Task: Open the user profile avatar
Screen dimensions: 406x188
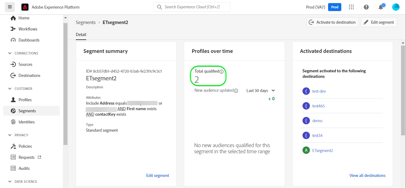Action: point(396,7)
